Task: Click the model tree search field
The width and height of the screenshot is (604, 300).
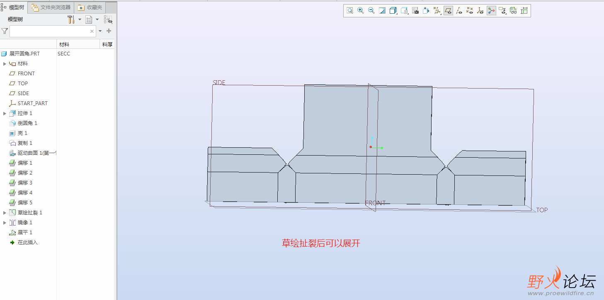Action: click(49, 31)
